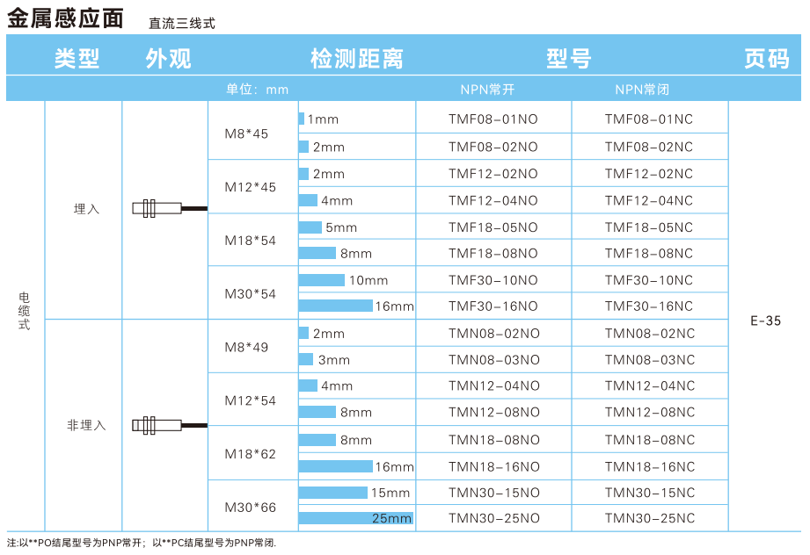Open model TMN30-25NC
Viewport: 810px width, 555px height.
(649, 518)
